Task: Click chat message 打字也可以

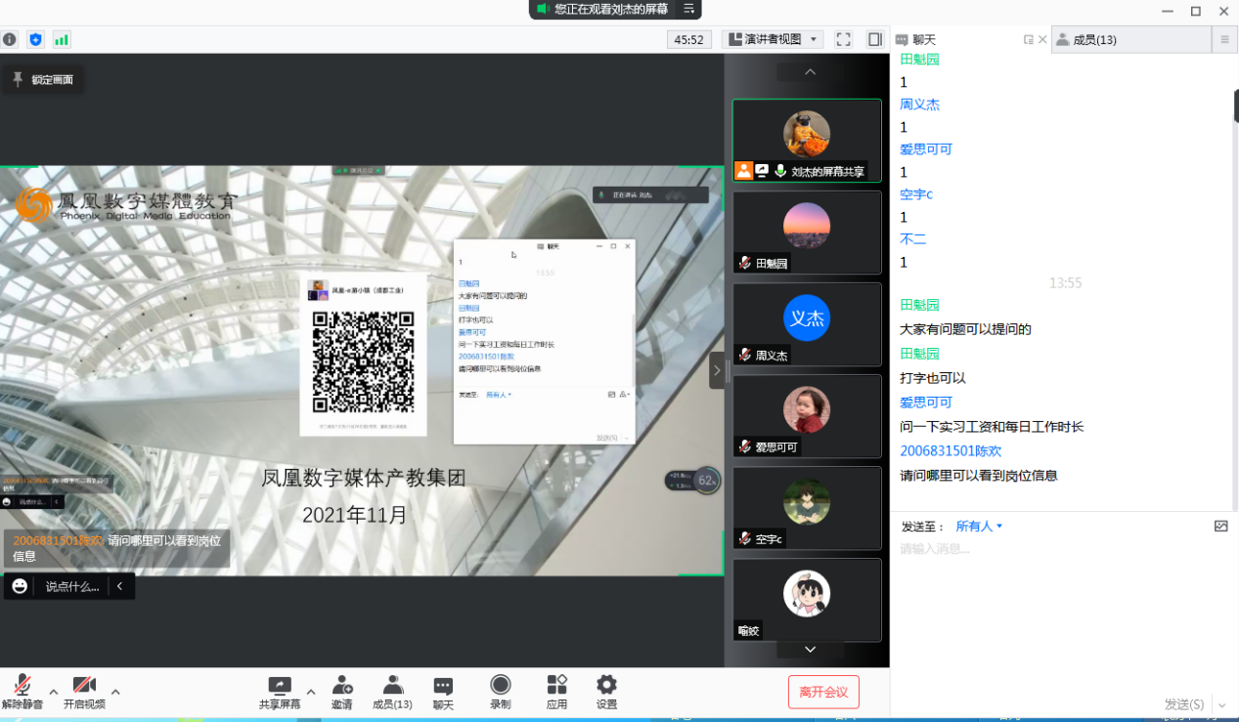Action: pyautogui.click(x=933, y=378)
